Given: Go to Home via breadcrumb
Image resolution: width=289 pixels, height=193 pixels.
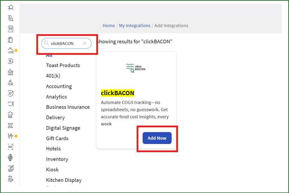Looking at the screenshot, I should [109, 26].
